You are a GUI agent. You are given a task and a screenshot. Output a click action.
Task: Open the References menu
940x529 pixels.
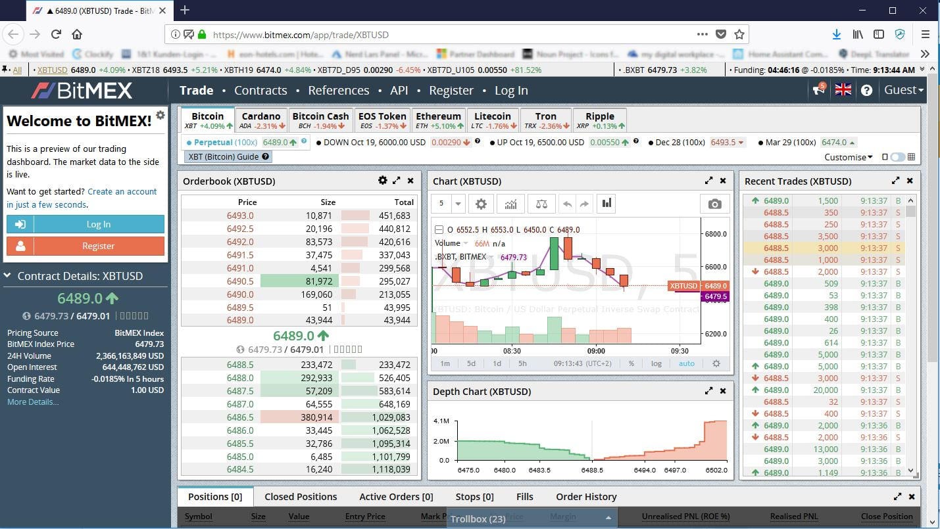pos(339,90)
